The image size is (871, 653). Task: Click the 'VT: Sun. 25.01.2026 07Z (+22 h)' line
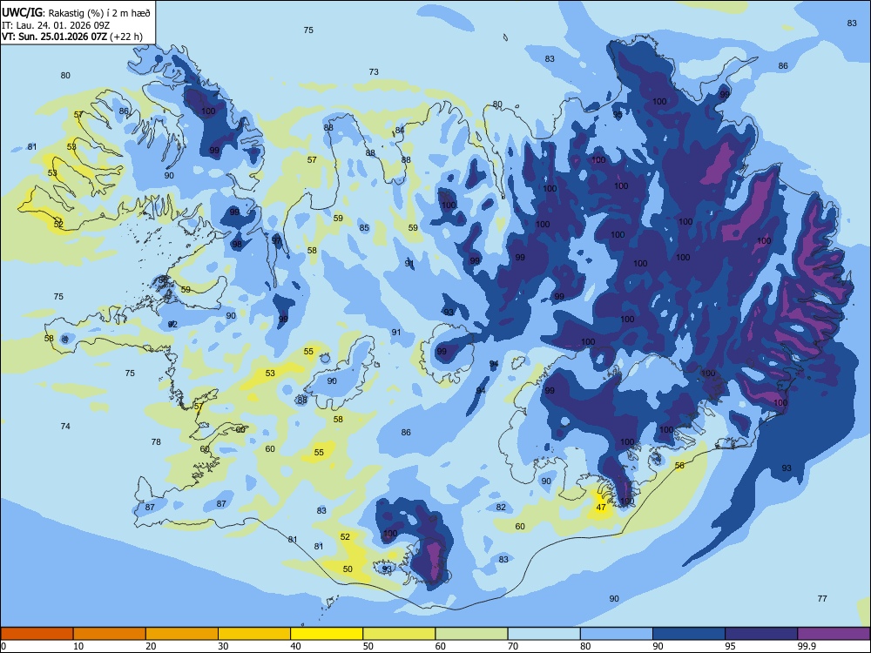tap(72, 37)
